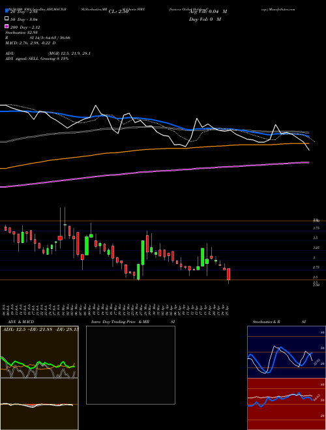Click the ADX: 12.5 +DY: 21.88 header
Image resolution: width=326 pixels, height=430 pixels.
[40, 329]
